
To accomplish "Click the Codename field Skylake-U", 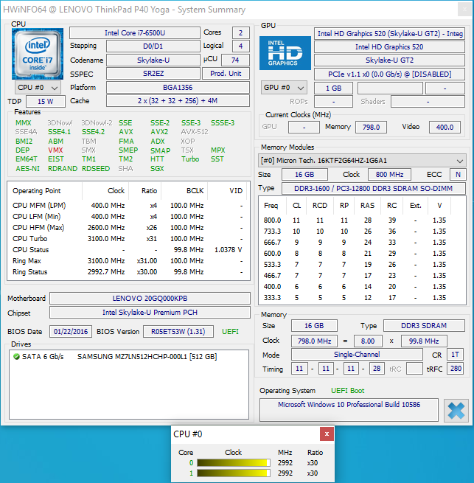I will click(153, 60).
